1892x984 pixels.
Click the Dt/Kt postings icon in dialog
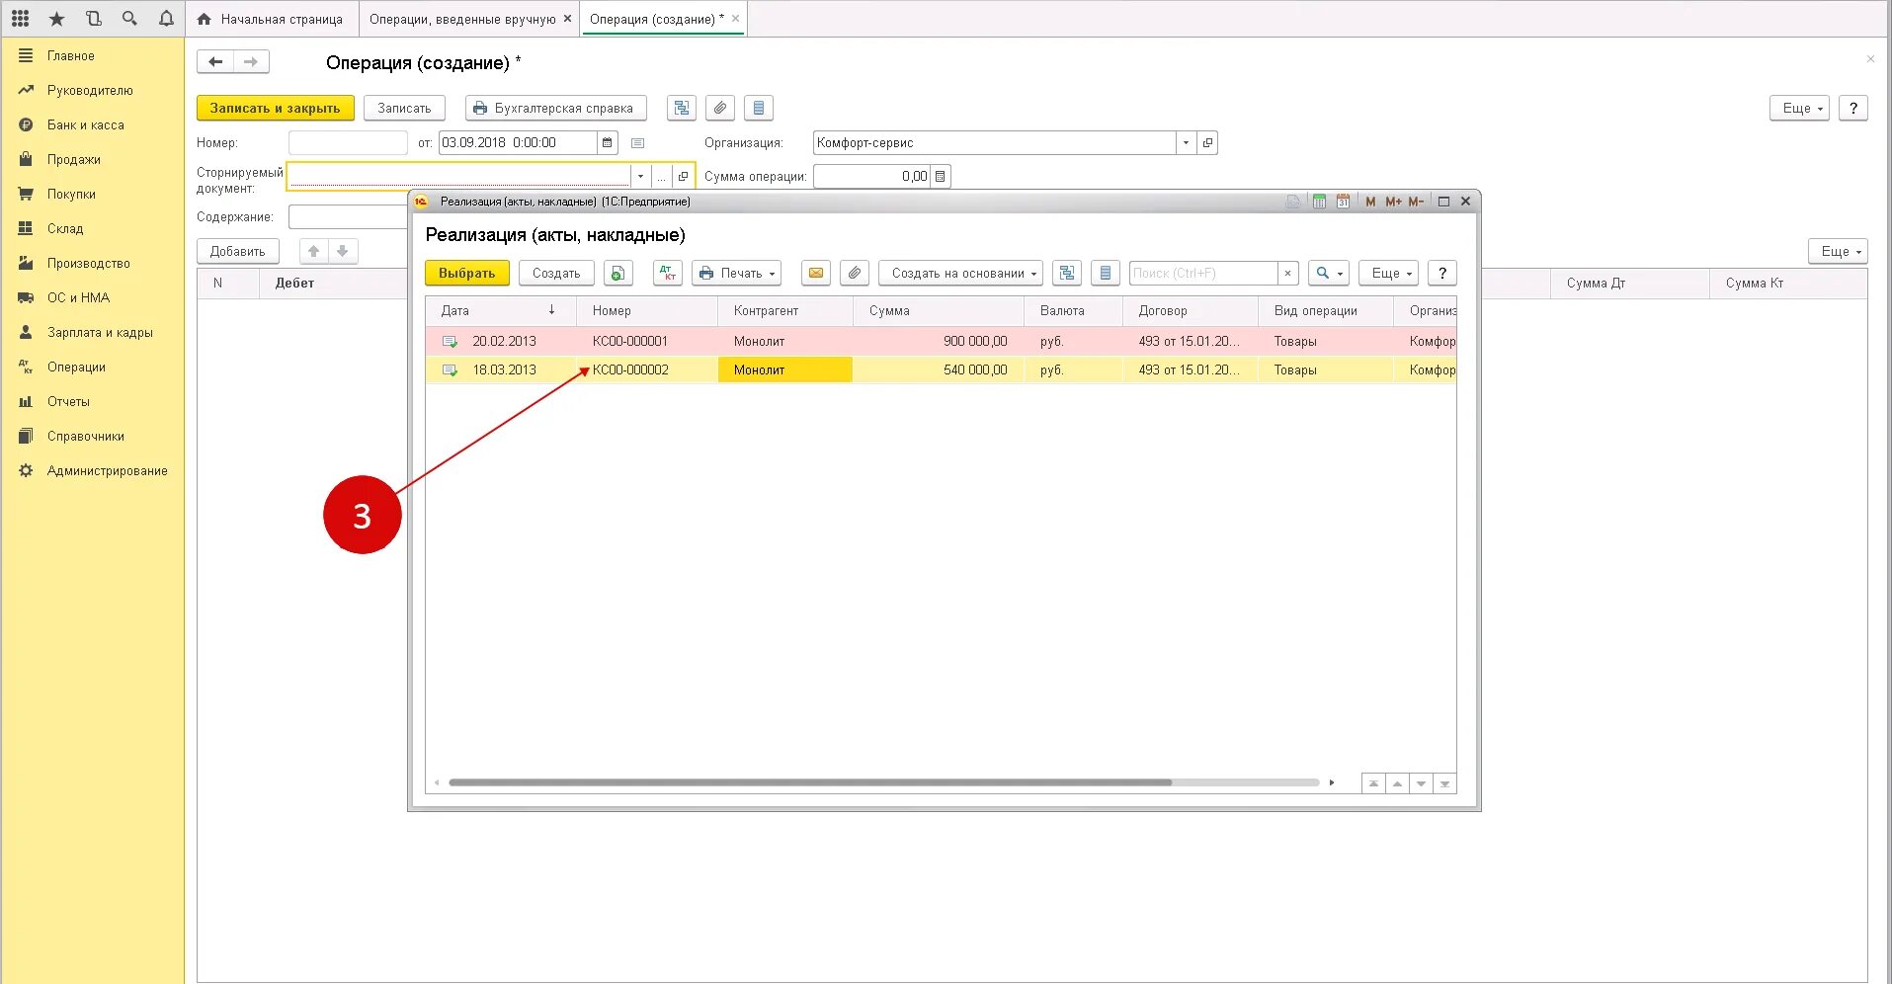[x=668, y=274]
